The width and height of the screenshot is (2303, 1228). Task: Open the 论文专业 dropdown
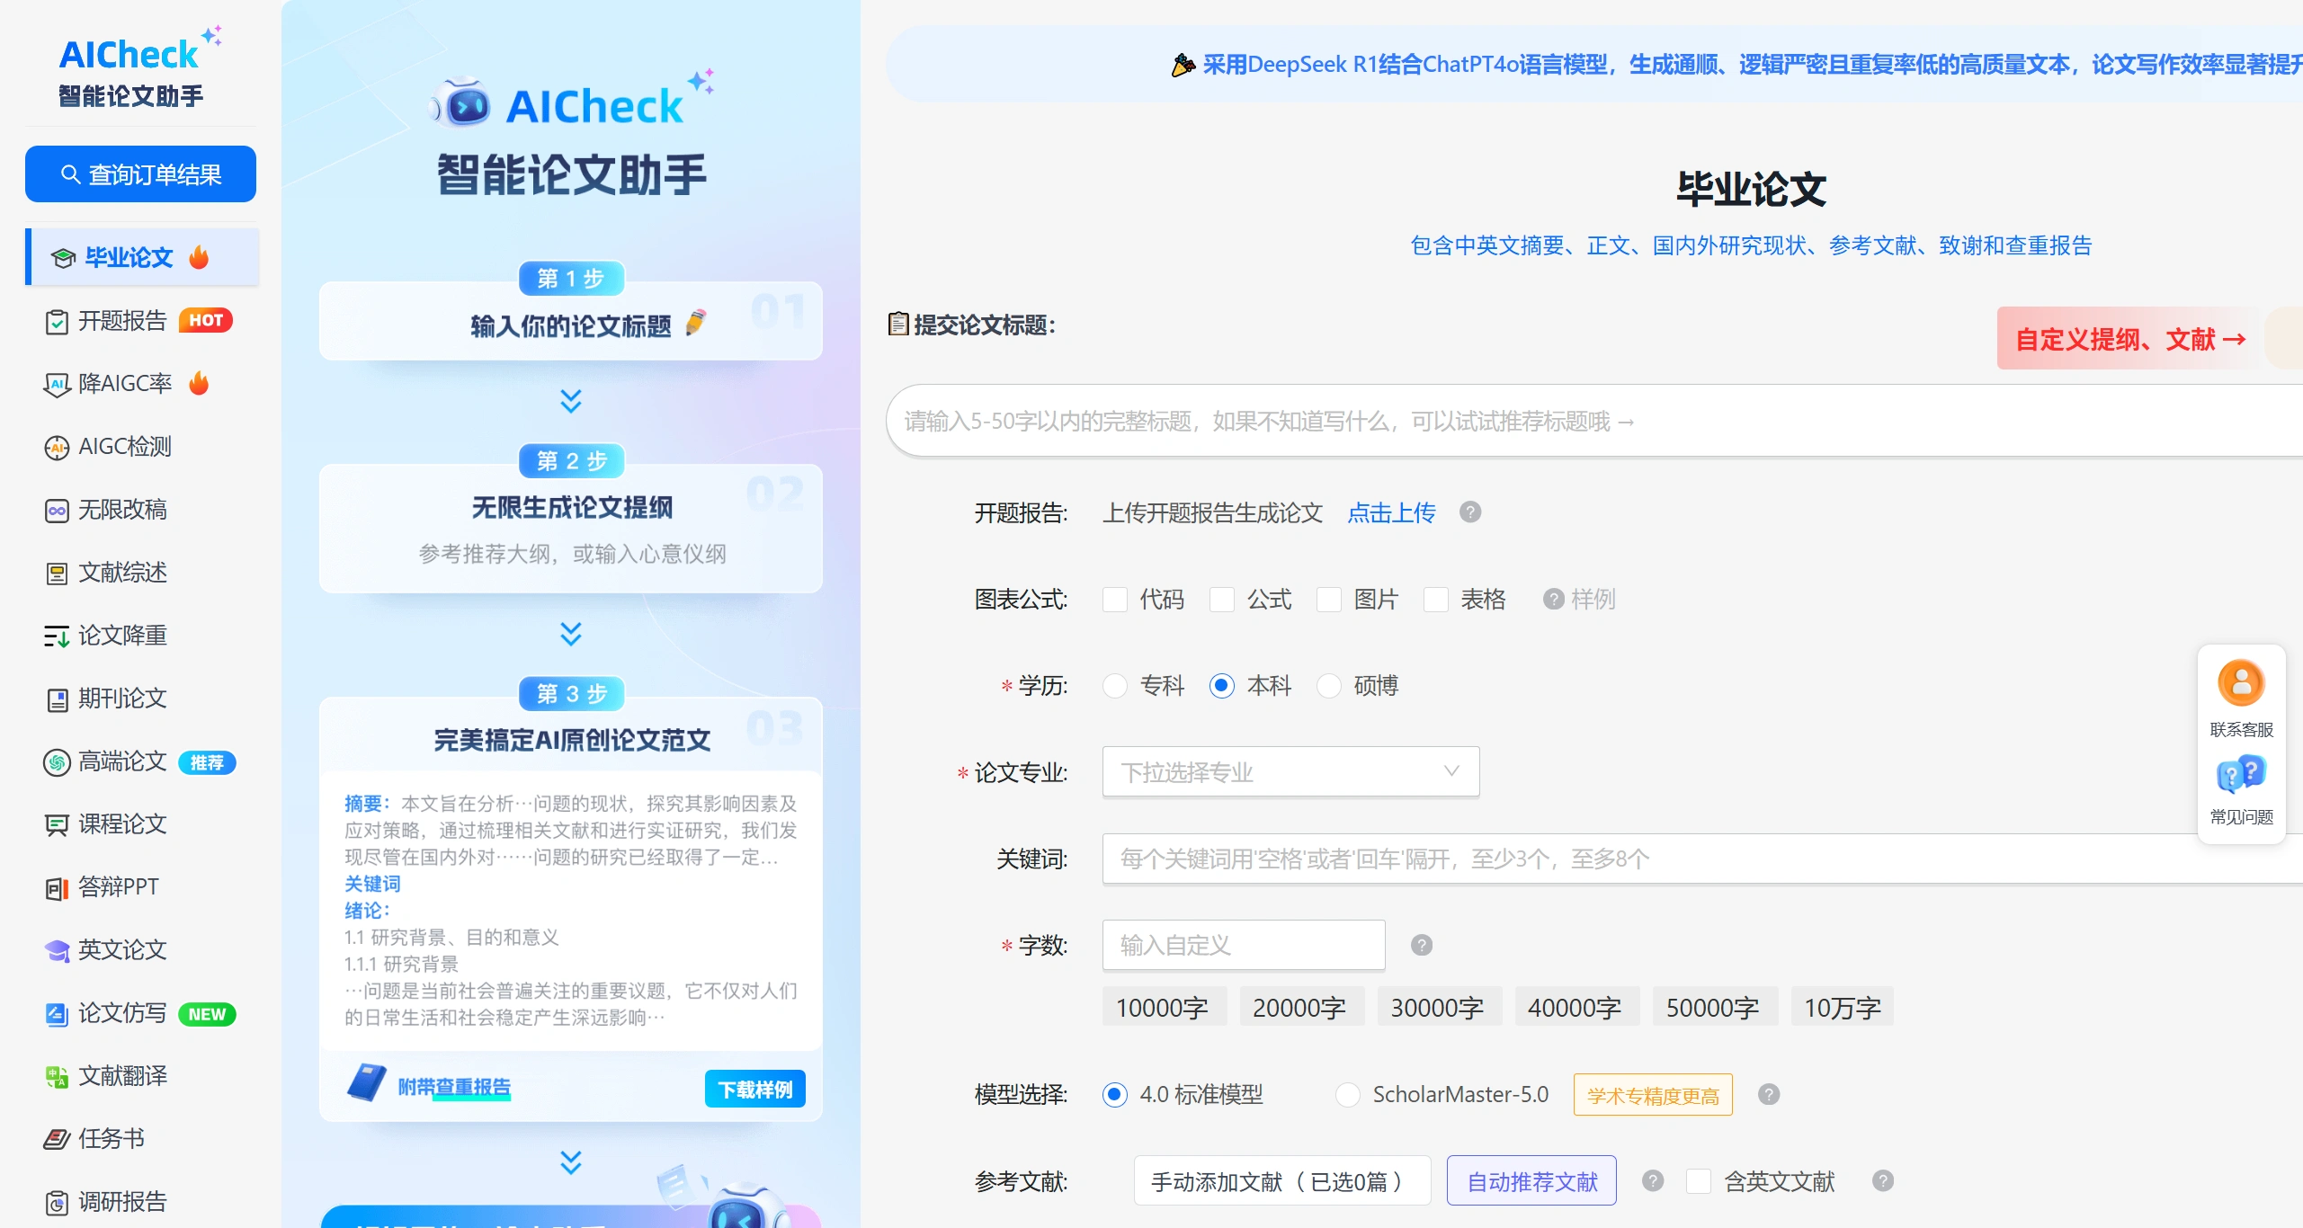pos(1290,771)
